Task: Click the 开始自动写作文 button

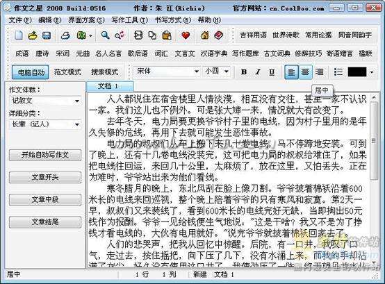Action: tap(45, 155)
